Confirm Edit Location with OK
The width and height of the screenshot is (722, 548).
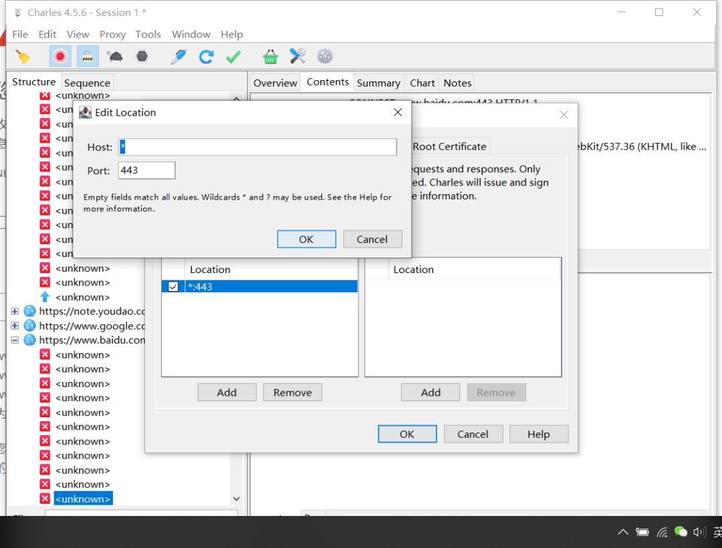(x=306, y=239)
